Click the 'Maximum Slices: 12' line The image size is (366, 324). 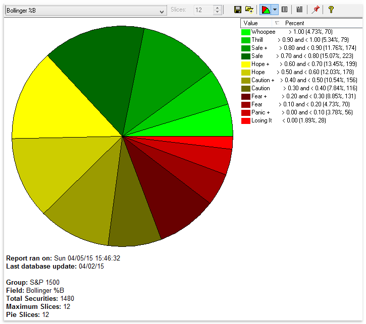click(x=38, y=306)
